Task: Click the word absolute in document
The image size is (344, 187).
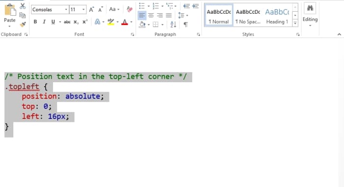Action: 83,96
